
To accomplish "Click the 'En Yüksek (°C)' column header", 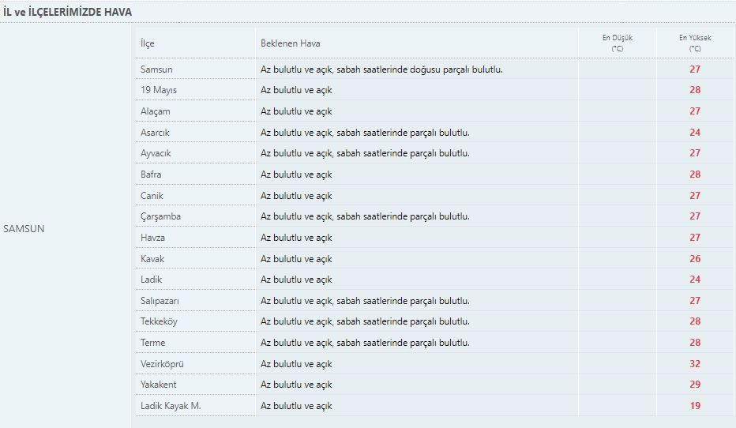I will click(x=695, y=43).
